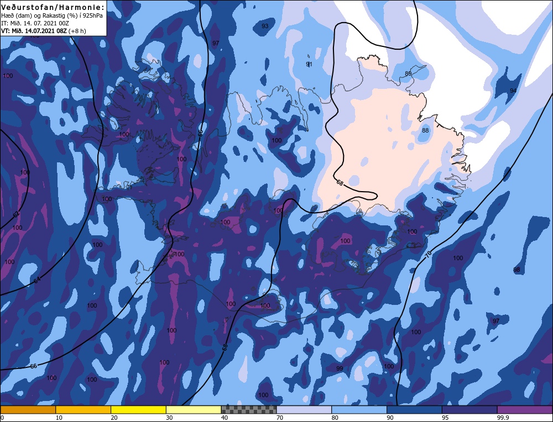The width and height of the screenshot is (553, 422).
Task: Click the '90' legend tick label
Action: 390,418
